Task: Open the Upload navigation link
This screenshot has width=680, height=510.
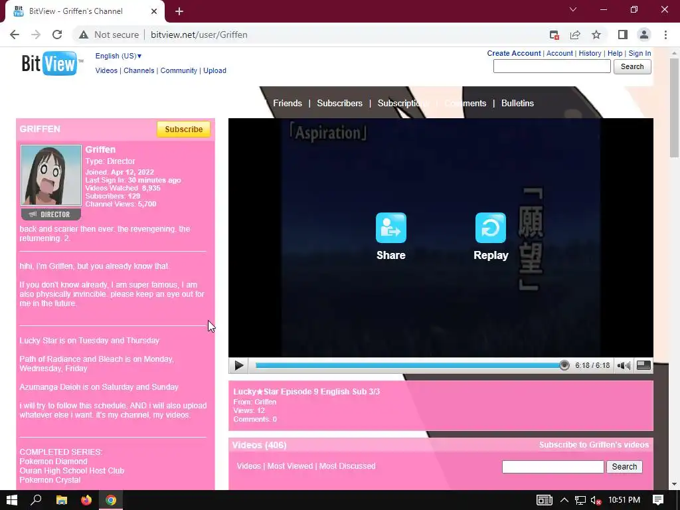Action: (x=214, y=70)
